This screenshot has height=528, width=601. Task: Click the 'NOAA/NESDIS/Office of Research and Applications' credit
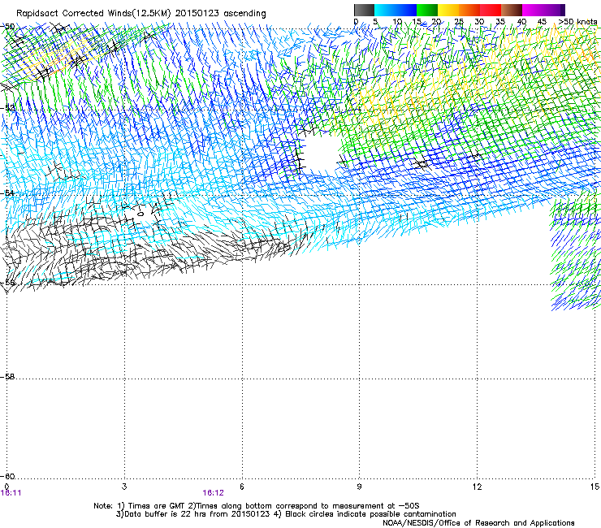point(478,523)
